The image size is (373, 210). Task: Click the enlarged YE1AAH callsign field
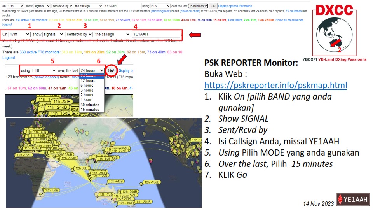coord(156,34)
